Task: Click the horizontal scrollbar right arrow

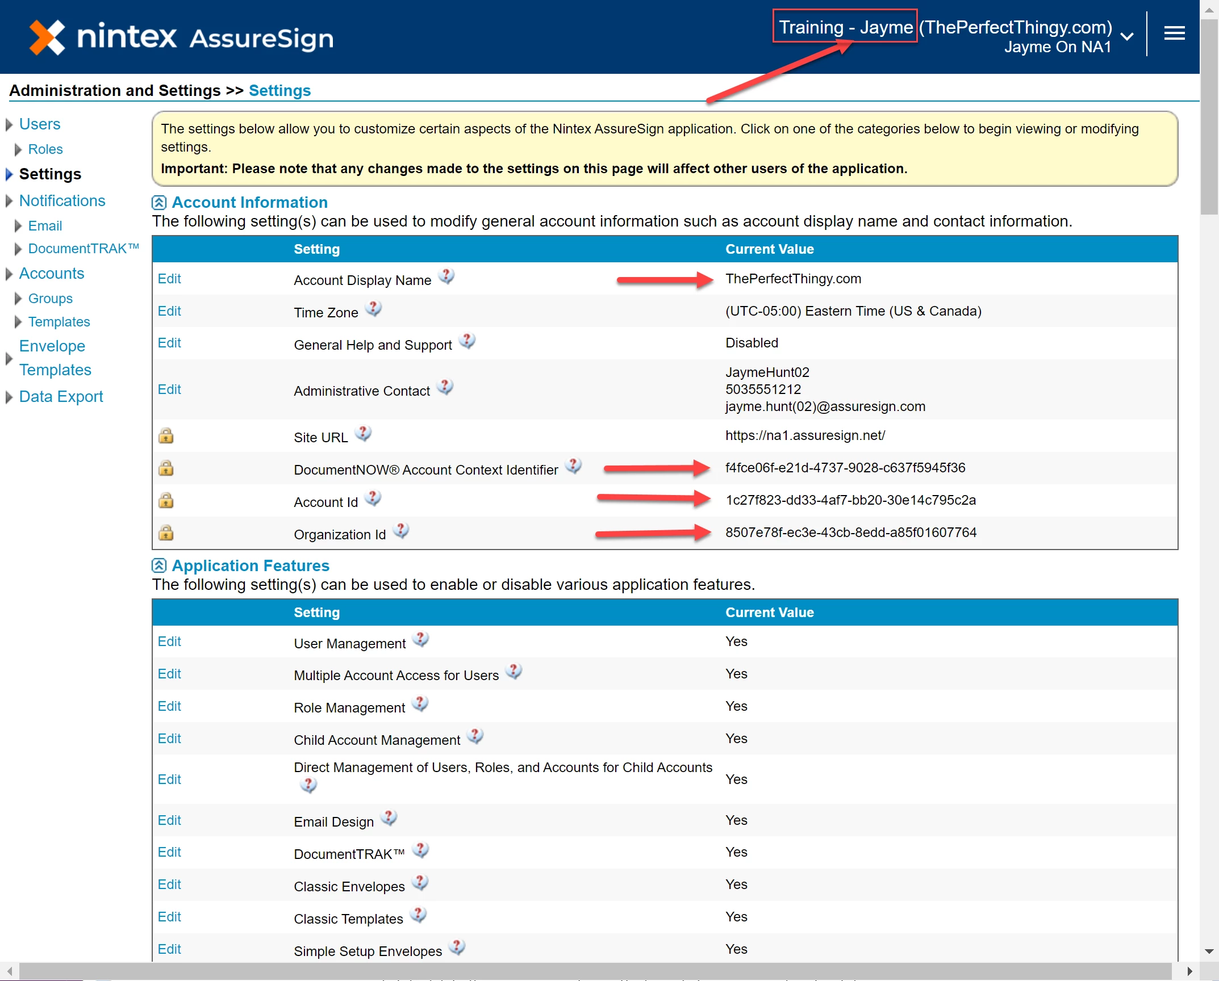Action: pyautogui.click(x=1189, y=971)
